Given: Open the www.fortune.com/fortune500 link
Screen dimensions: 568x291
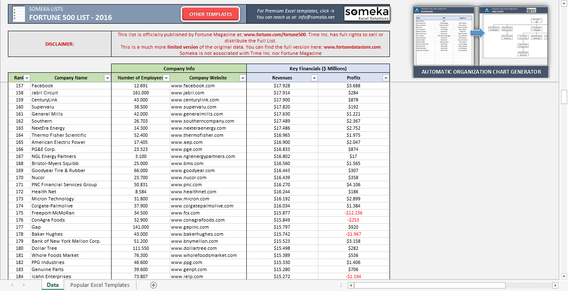Looking at the screenshot, I should pos(275,35).
